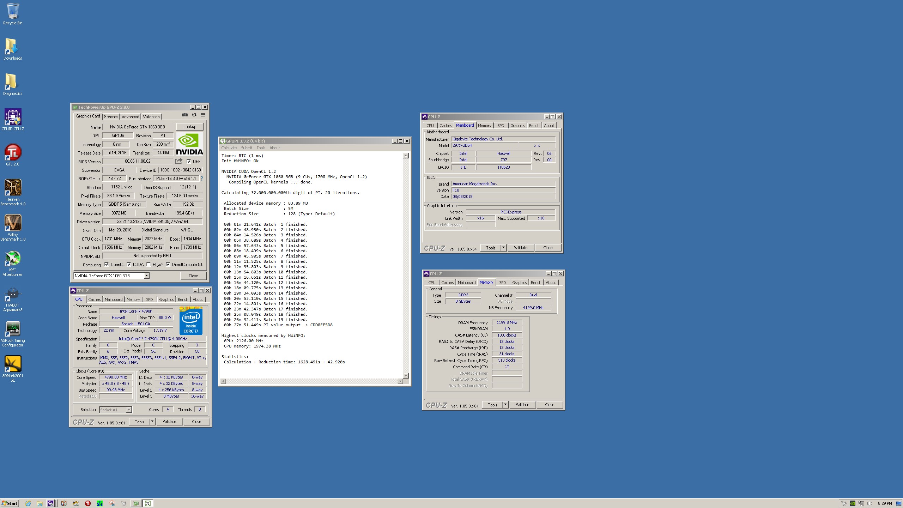This screenshot has width=903, height=508.
Task: Open the Tools menu in GPUPI
Action: point(261,148)
